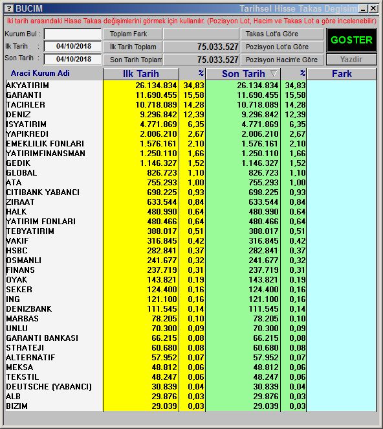This screenshot has width=383, height=429.
Task: Select the ALTERNATIF row
Action: 191,357
